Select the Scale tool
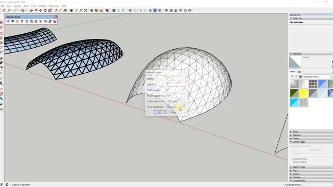Image resolution: width=333 pixels, height=187 pixels. tap(50, 10)
